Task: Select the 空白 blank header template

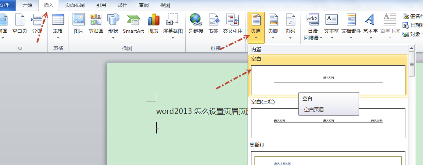Action: point(328,76)
